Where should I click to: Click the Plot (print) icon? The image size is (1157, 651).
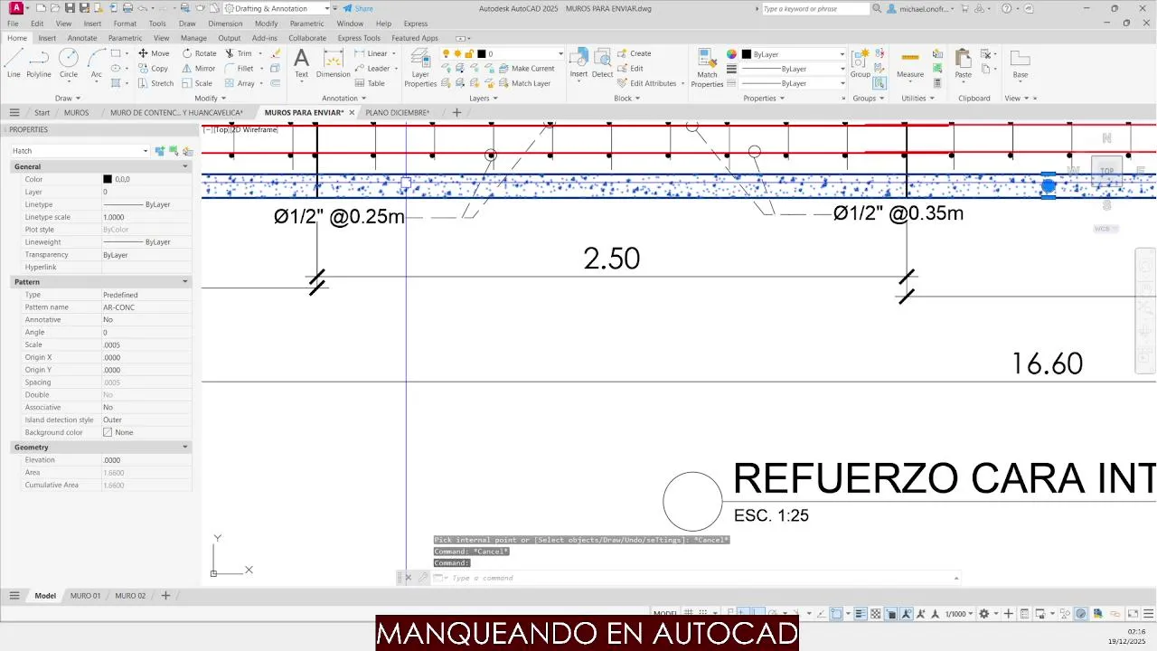coord(126,8)
